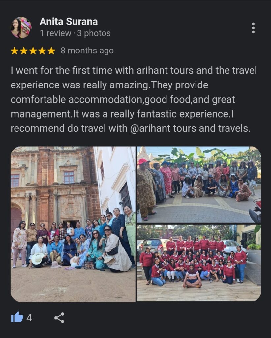
Task: Select the fourth yellow rating star
Action: pos(42,51)
